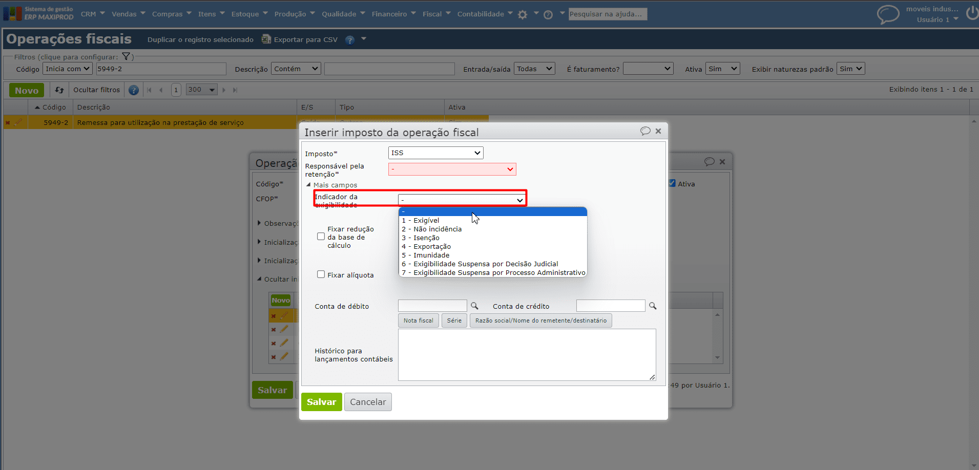This screenshot has height=470, width=979.
Task: Click the green Novo button above grid
Action: point(27,90)
